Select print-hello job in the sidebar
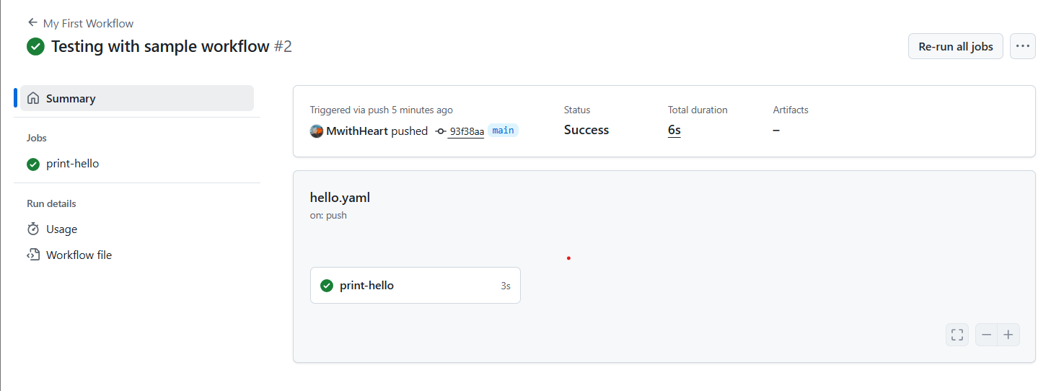Viewport: 1051px width, 391px height. pos(72,164)
